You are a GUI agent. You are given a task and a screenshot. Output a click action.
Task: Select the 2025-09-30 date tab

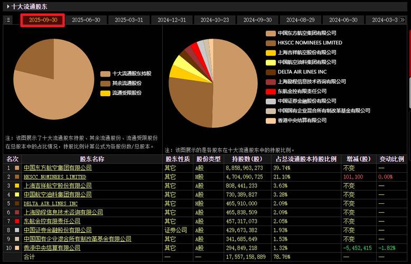43,20
